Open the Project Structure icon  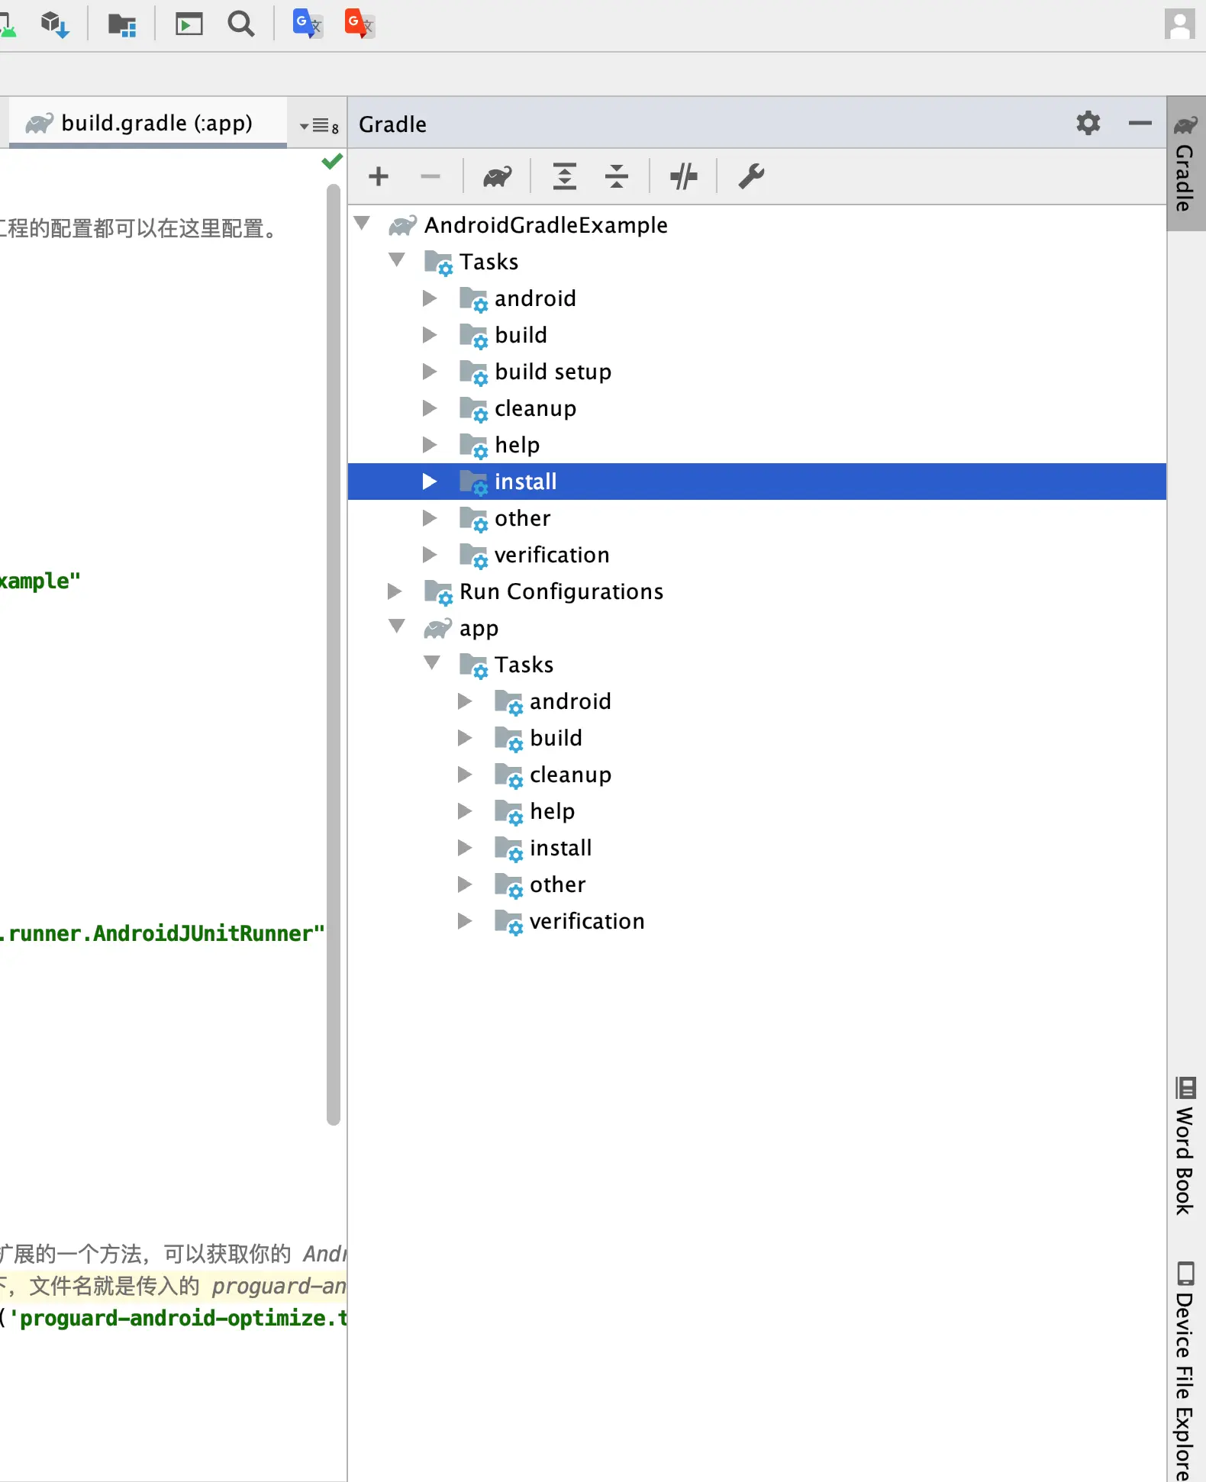(122, 24)
